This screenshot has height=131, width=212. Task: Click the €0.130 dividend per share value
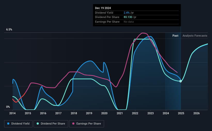[x=128, y=17]
